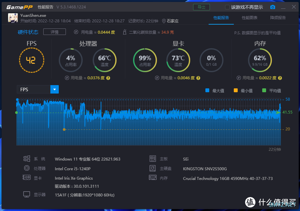Click the Intel Core i5-1240P text

click(x=73, y=169)
